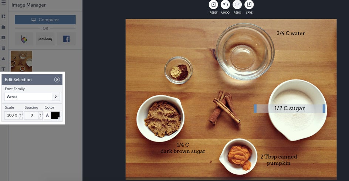Save the image using the Save icon
Screen dimensions: 349x181
pos(249,5)
